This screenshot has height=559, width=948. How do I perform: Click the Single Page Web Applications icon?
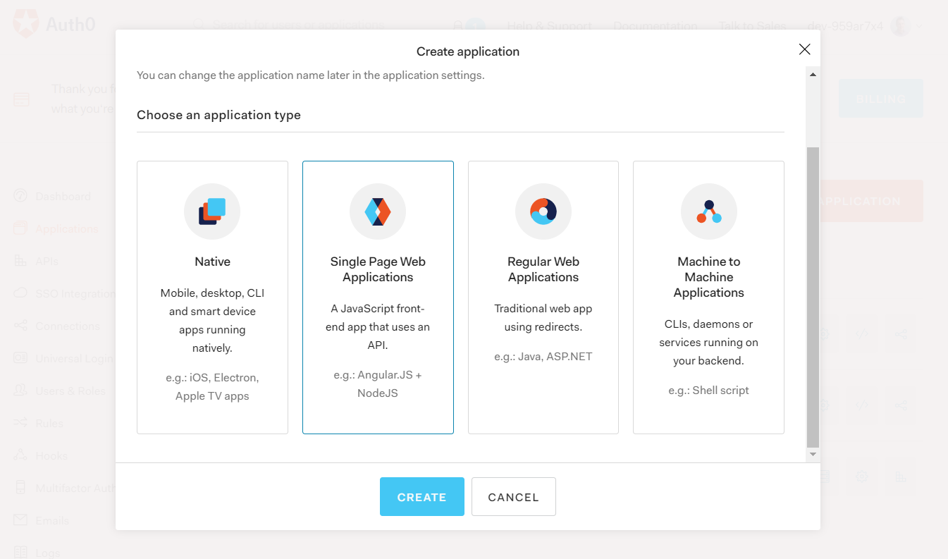point(378,211)
